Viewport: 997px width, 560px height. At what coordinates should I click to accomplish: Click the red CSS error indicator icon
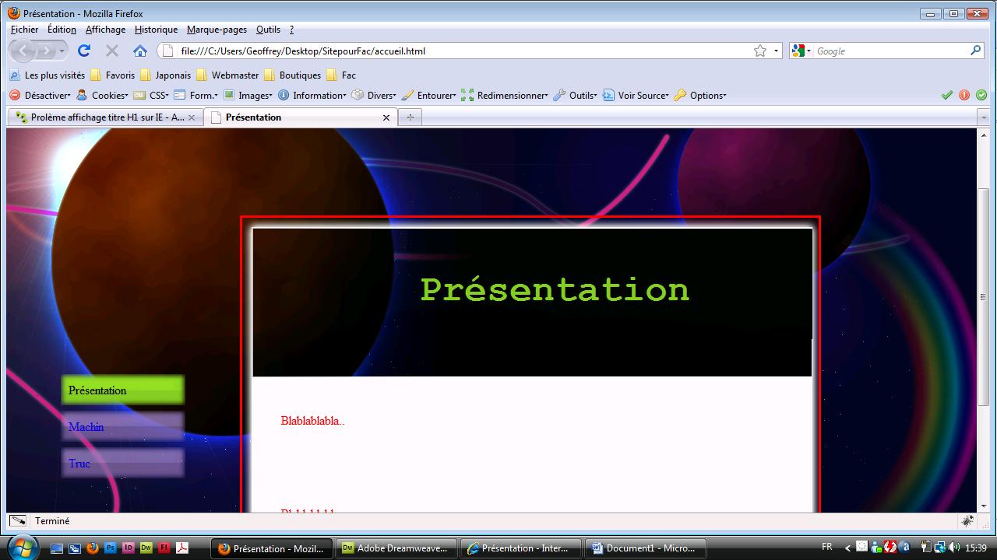coord(964,95)
